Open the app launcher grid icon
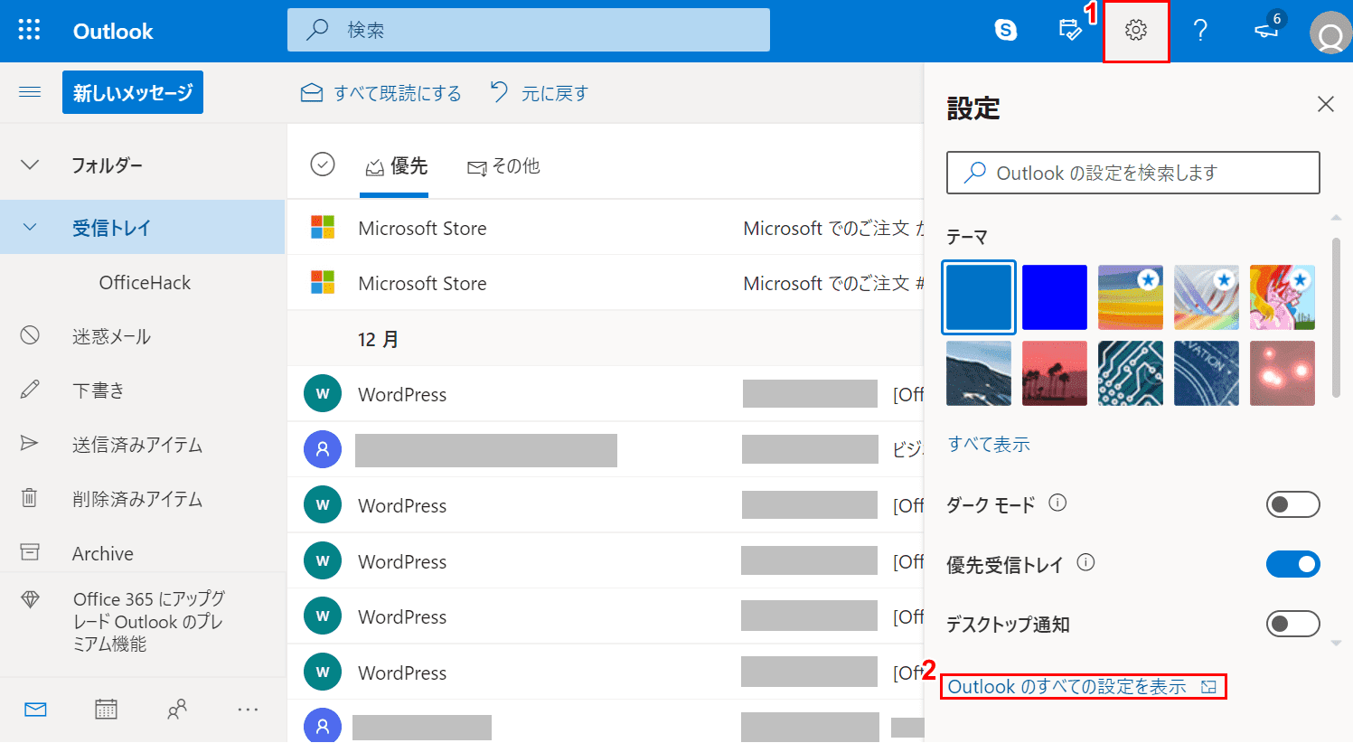This screenshot has height=743, width=1353. pyautogui.click(x=29, y=30)
